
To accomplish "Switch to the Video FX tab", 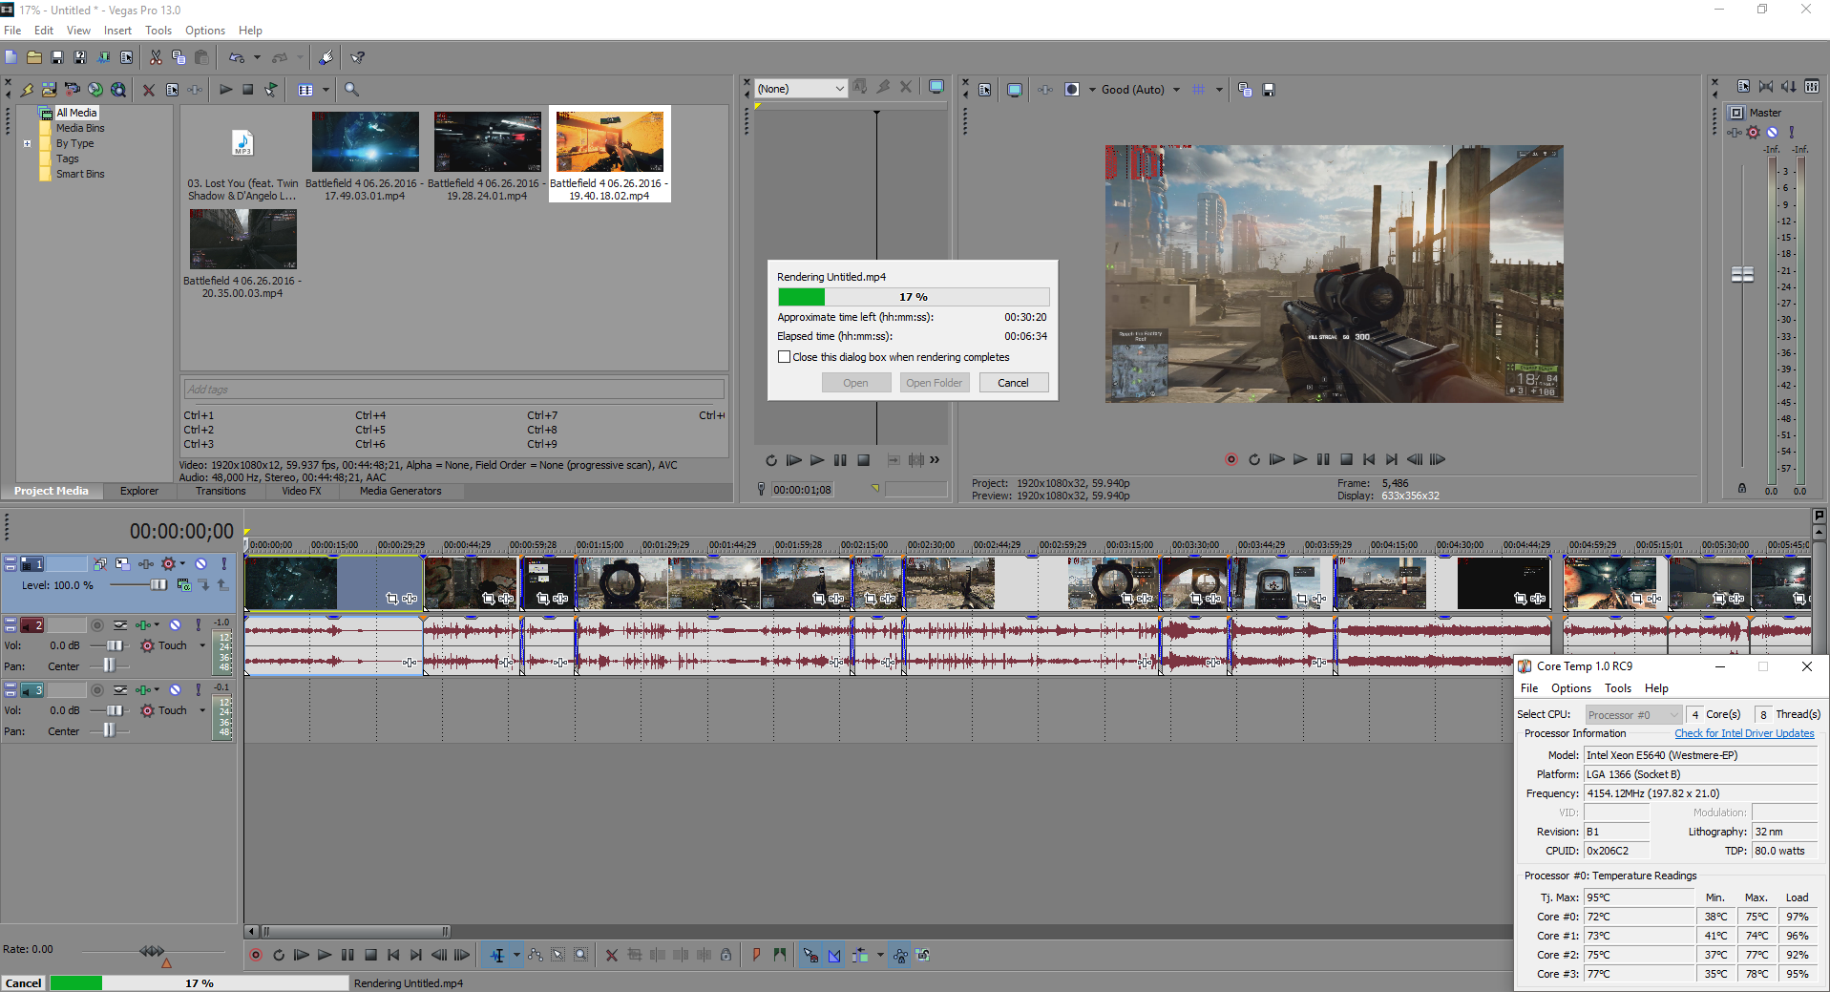I will pyautogui.click(x=302, y=491).
